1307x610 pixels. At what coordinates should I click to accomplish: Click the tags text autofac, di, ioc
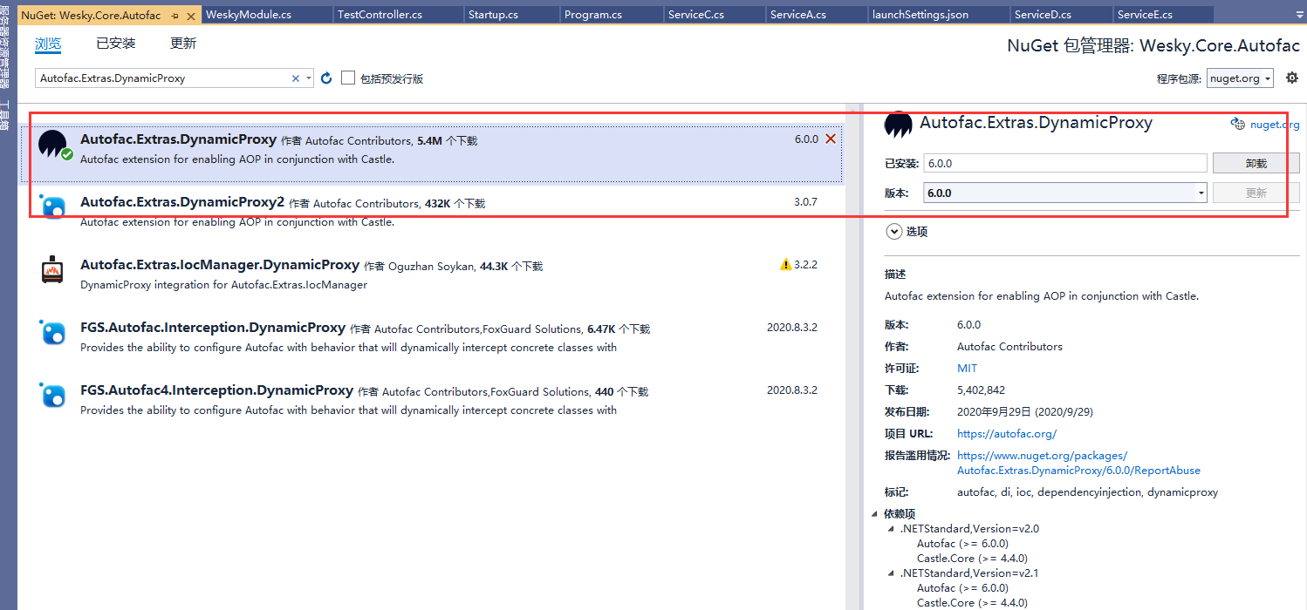click(x=1087, y=492)
